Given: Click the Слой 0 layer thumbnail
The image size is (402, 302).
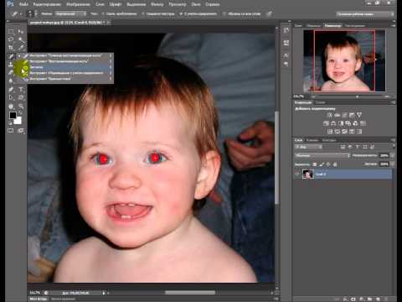Looking at the screenshot, I should point(308,174).
